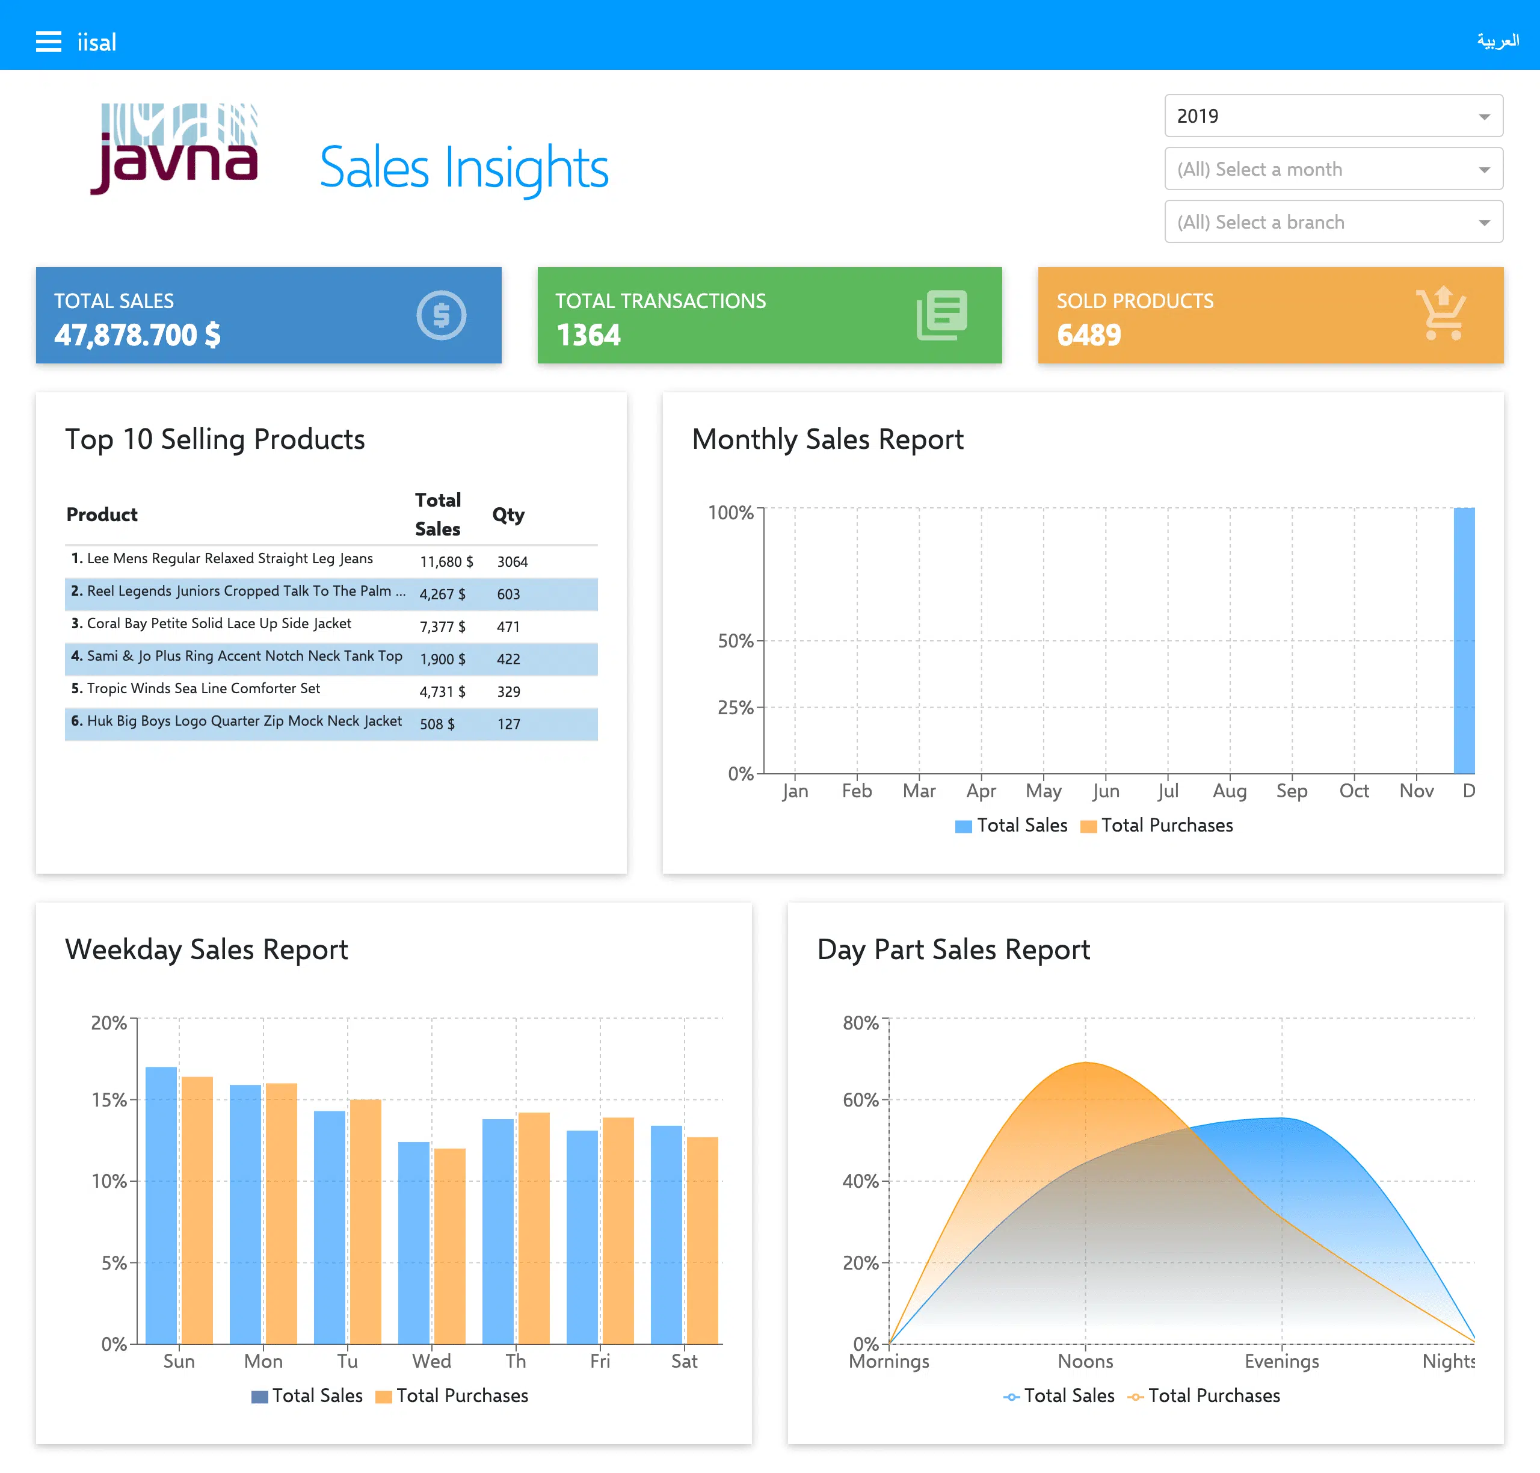The width and height of the screenshot is (1540, 1473).
Task: Toggle Total Purchases legend in Monthly Sales Report
Action: 1156,825
